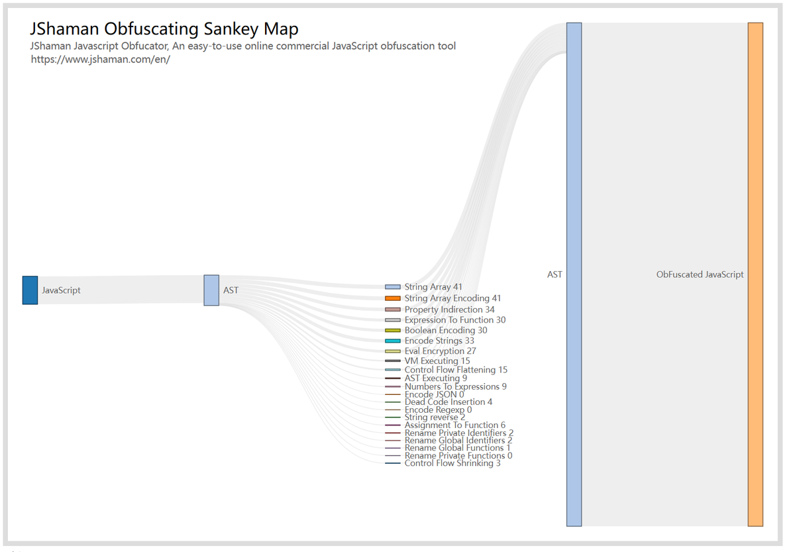The width and height of the screenshot is (795, 552).
Task: Click the Expression To Function 30 node
Action: pos(393,320)
